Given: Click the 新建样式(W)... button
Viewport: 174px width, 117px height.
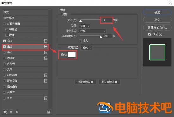Looking at the screenshot, I should (157, 28).
